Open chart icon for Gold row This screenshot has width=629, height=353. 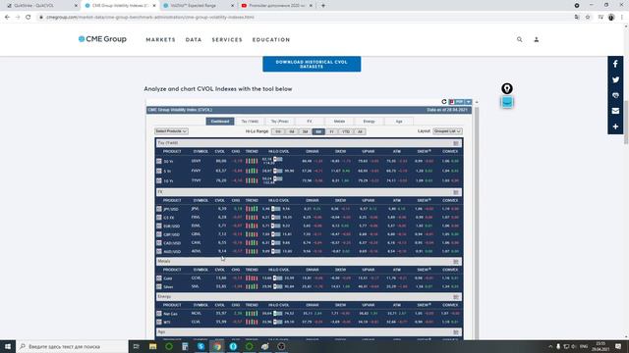pyautogui.click(x=159, y=278)
